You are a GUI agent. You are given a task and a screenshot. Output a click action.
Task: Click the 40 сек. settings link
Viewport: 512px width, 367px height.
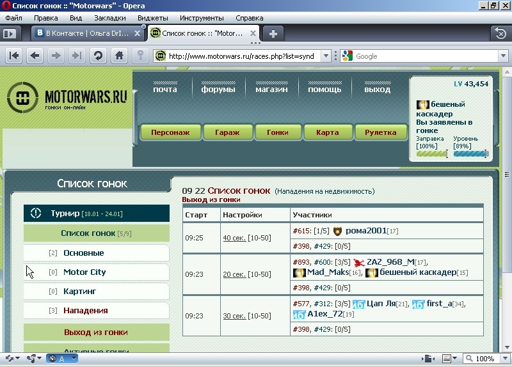click(234, 238)
